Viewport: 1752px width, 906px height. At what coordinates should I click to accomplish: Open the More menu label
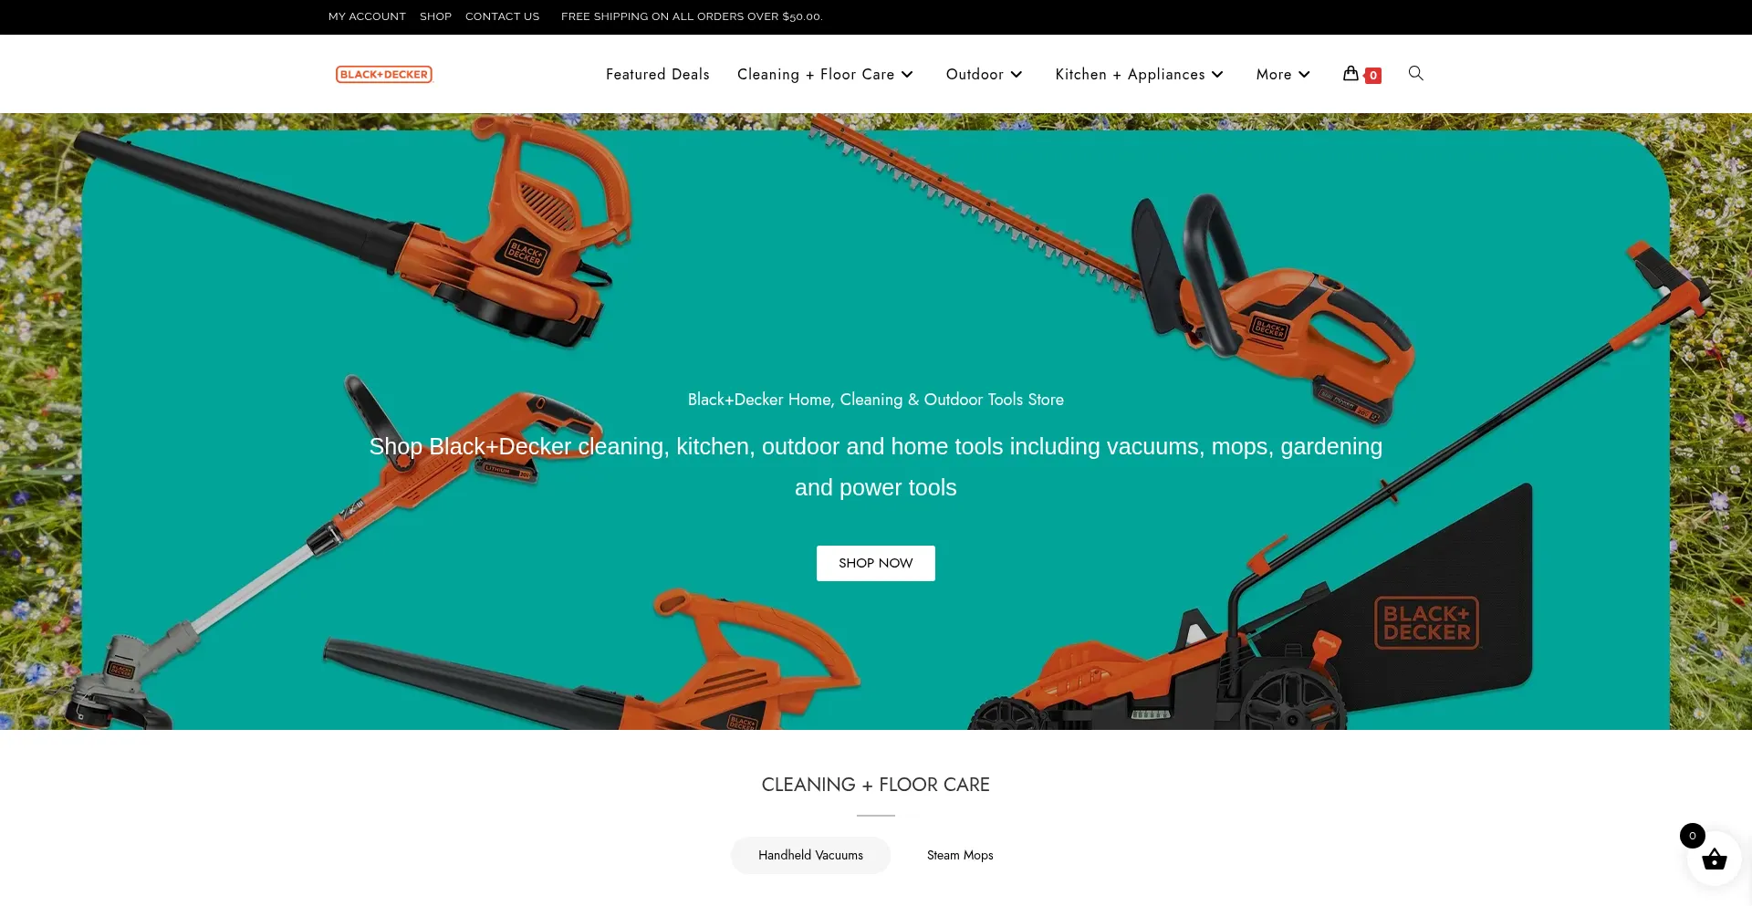(1274, 74)
